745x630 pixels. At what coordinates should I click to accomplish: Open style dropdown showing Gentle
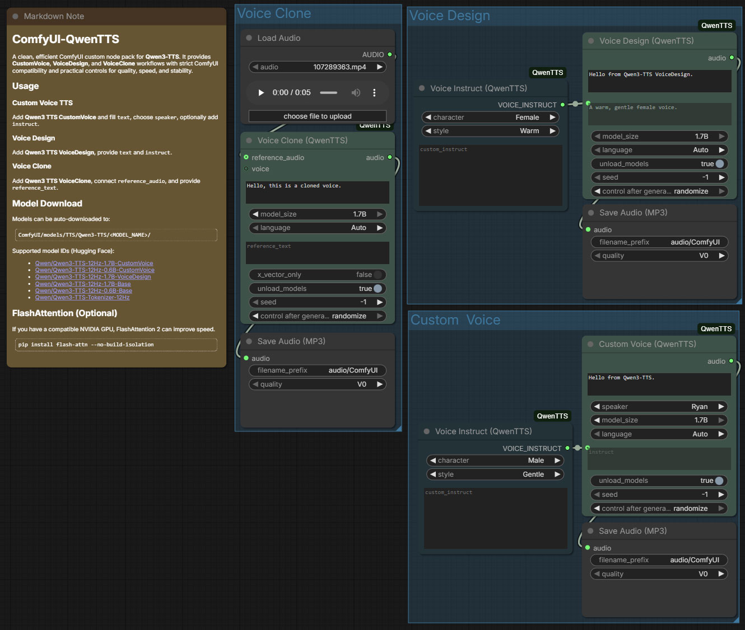495,474
